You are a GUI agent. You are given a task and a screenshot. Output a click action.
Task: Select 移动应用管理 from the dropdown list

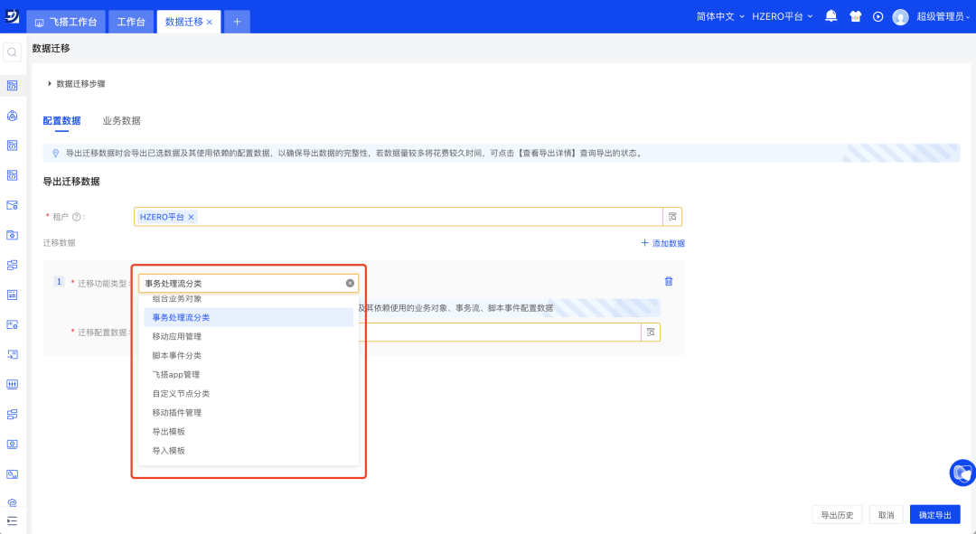coord(177,336)
